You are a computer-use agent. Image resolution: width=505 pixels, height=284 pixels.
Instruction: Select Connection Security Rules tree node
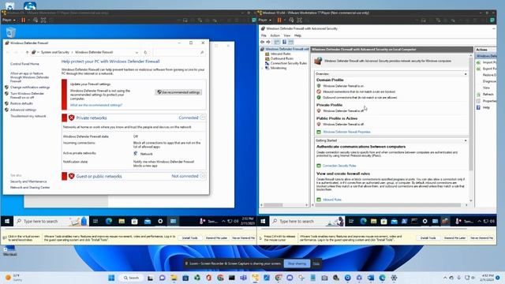(x=289, y=63)
